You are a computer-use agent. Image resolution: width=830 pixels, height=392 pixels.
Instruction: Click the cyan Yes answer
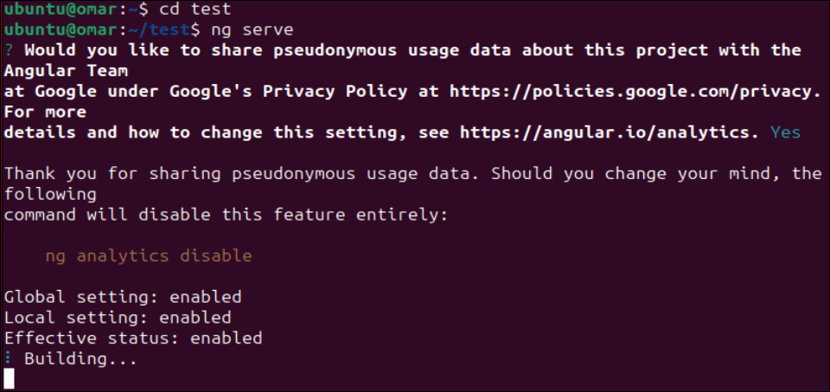[785, 132]
